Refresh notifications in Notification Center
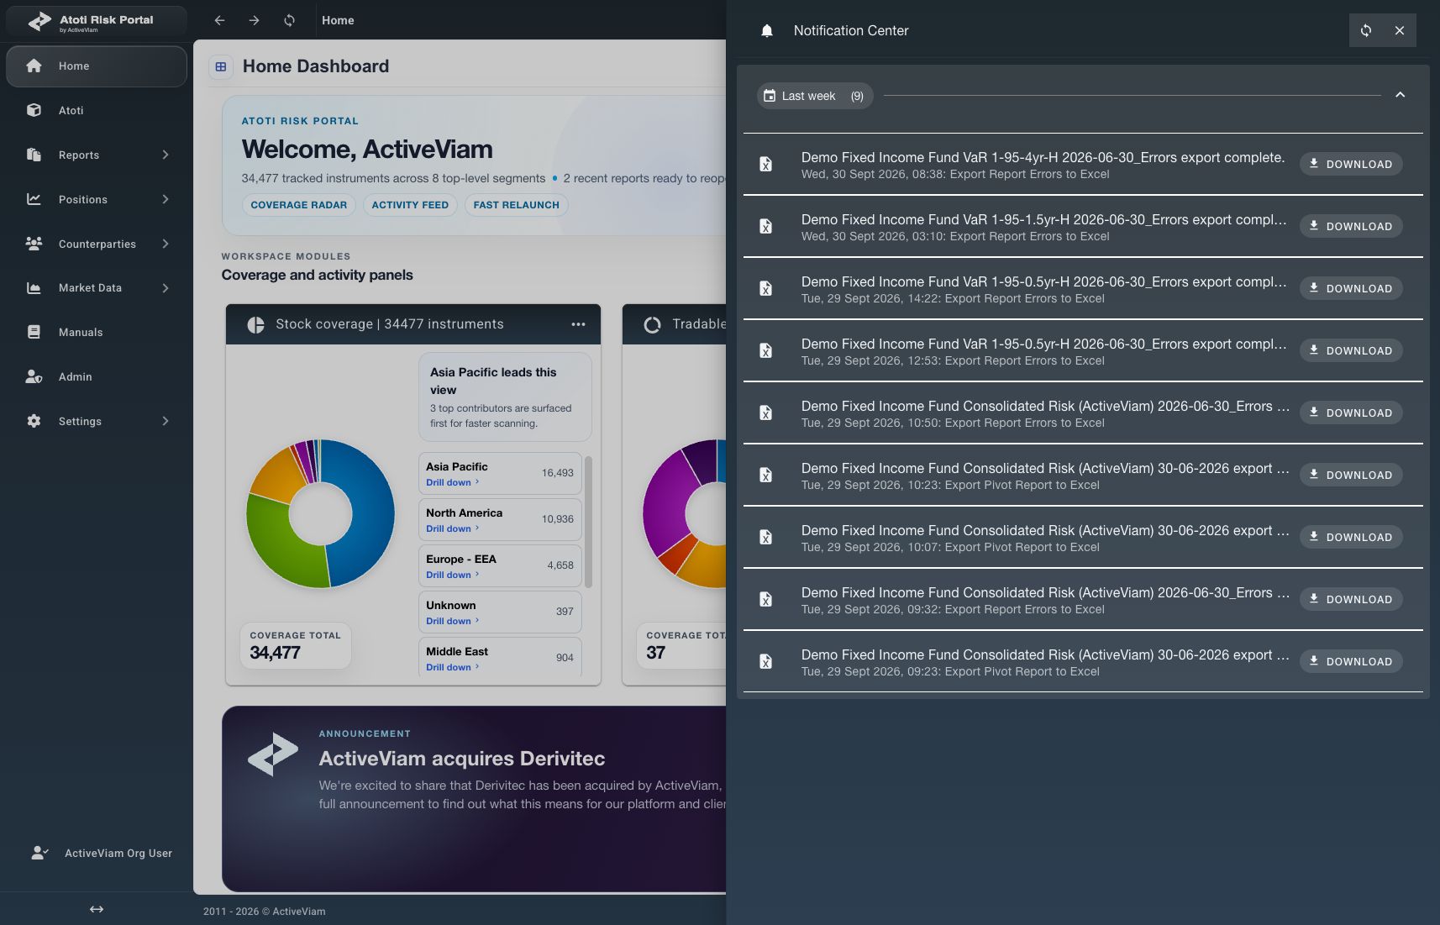Screen dimensions: 1440x925 [x=1366, y=30]
